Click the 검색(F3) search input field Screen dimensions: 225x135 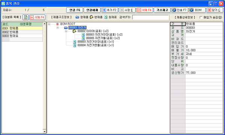(x=150, y=17)
